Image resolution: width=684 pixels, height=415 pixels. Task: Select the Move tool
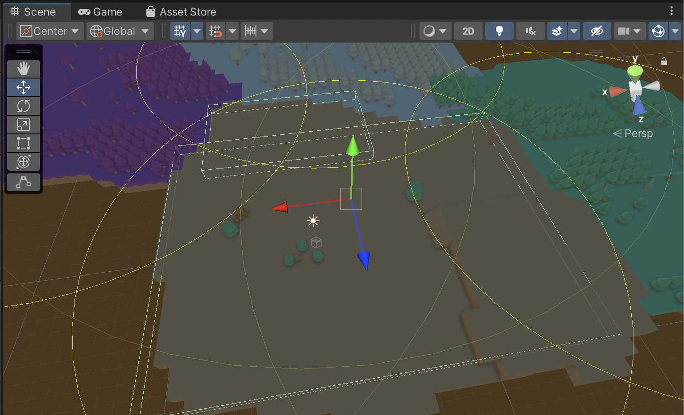(24, 87)
